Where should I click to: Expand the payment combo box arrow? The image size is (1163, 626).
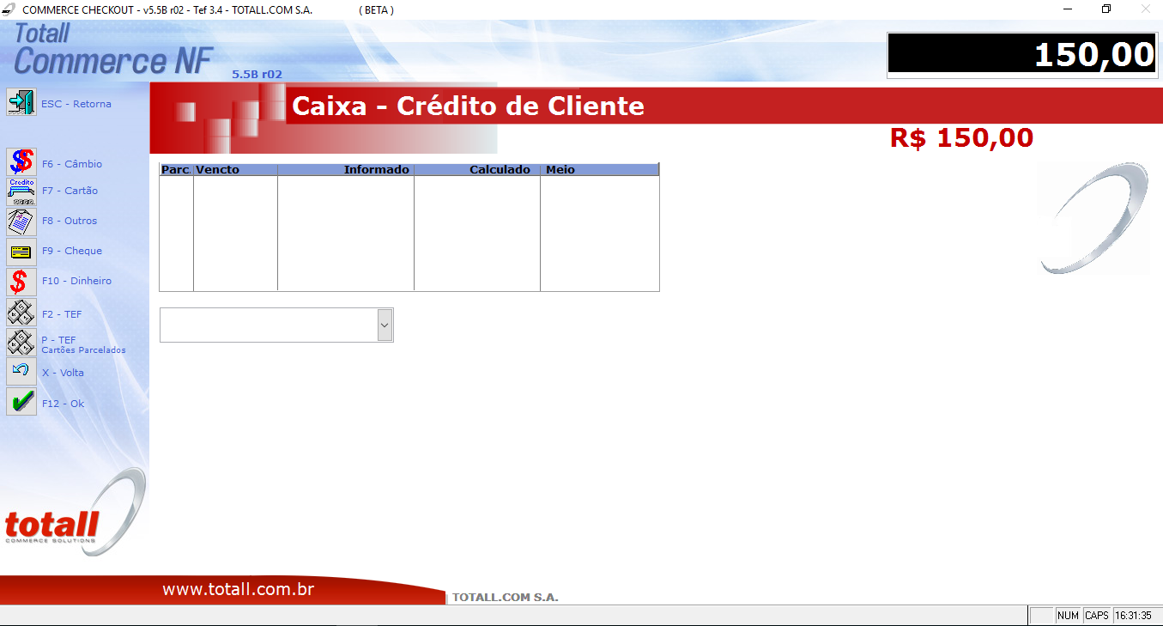click(x=385, y=325)
